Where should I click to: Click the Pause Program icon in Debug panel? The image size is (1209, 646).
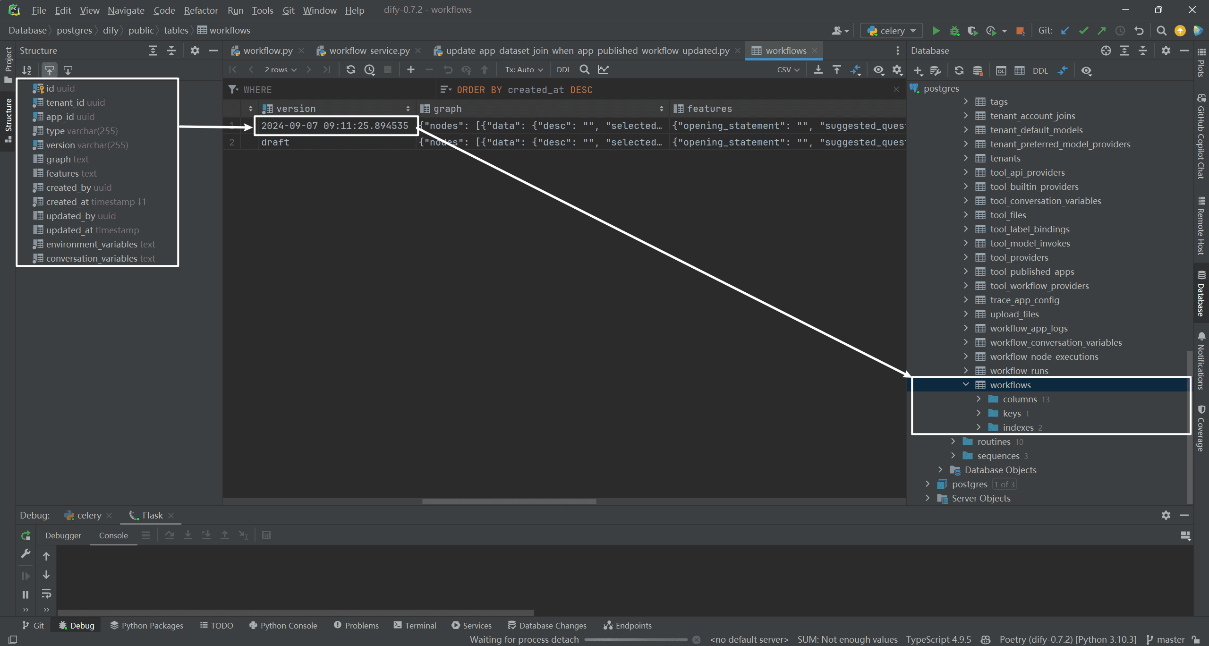pyautogui.click(x=26, y=595)
